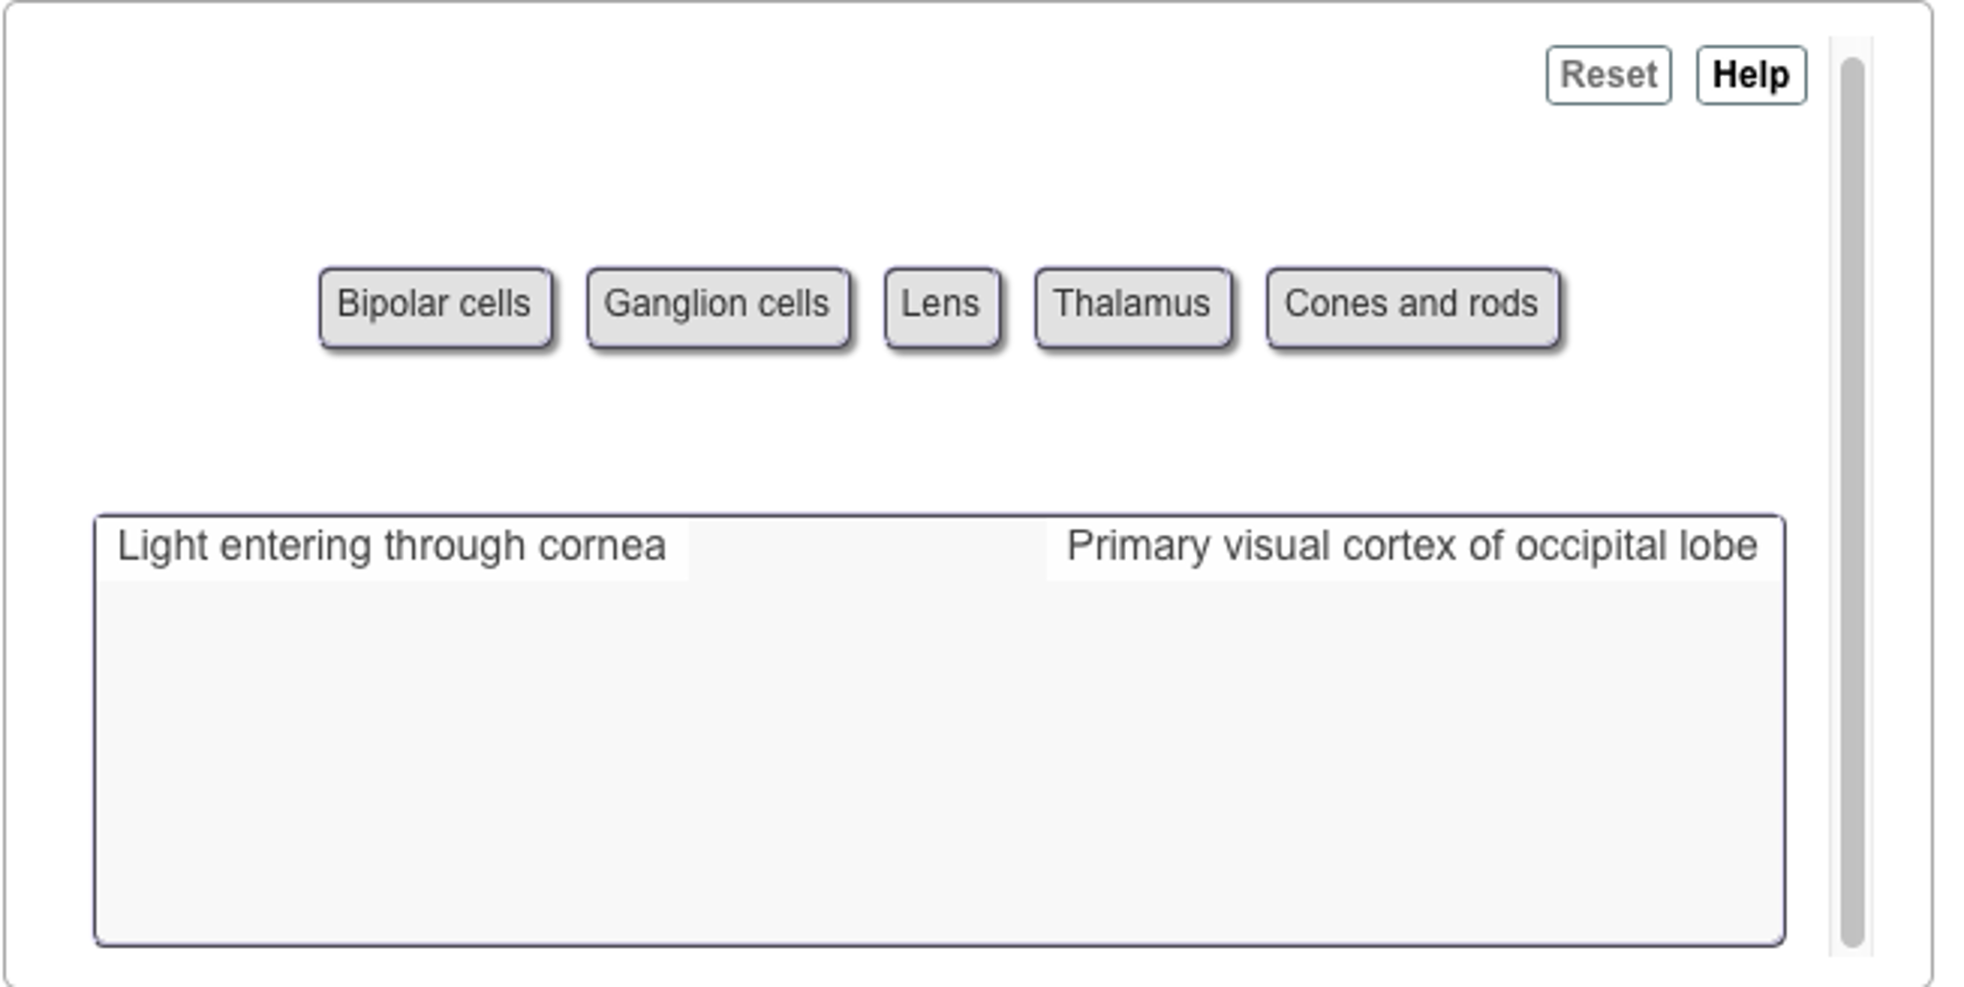This screenshot has height=987, width=1964.
Task: Click the Reset button
Action: (x=1608, y=75)
